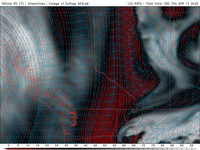Select the colorbar label "70"

(143, 145)
